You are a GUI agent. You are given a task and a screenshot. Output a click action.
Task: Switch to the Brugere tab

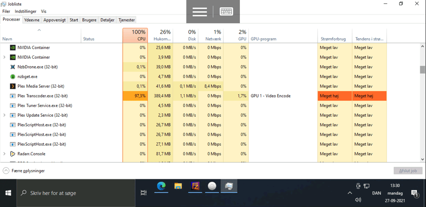pyautogui.click(x=89, y=20)
